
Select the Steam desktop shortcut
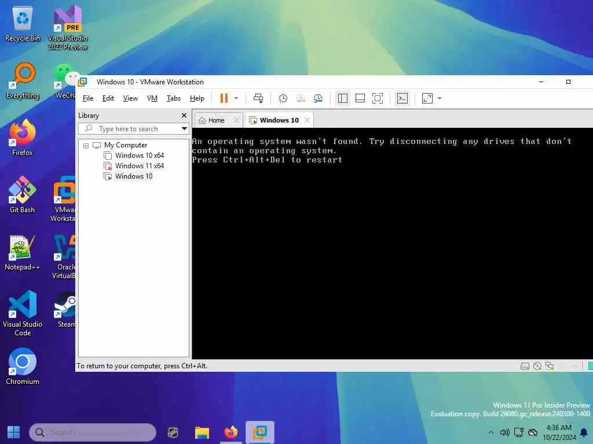point(66,310)
